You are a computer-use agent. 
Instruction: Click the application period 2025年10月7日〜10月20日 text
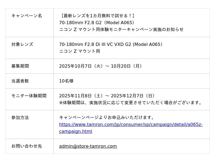pos(101,66)
